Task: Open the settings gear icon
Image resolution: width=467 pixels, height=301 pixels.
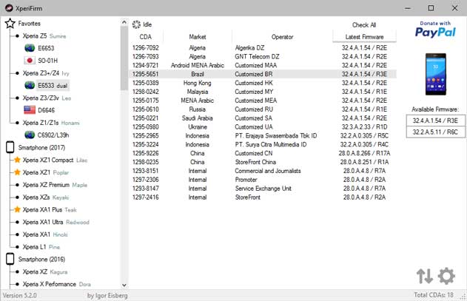Action: tap(446, 276)
